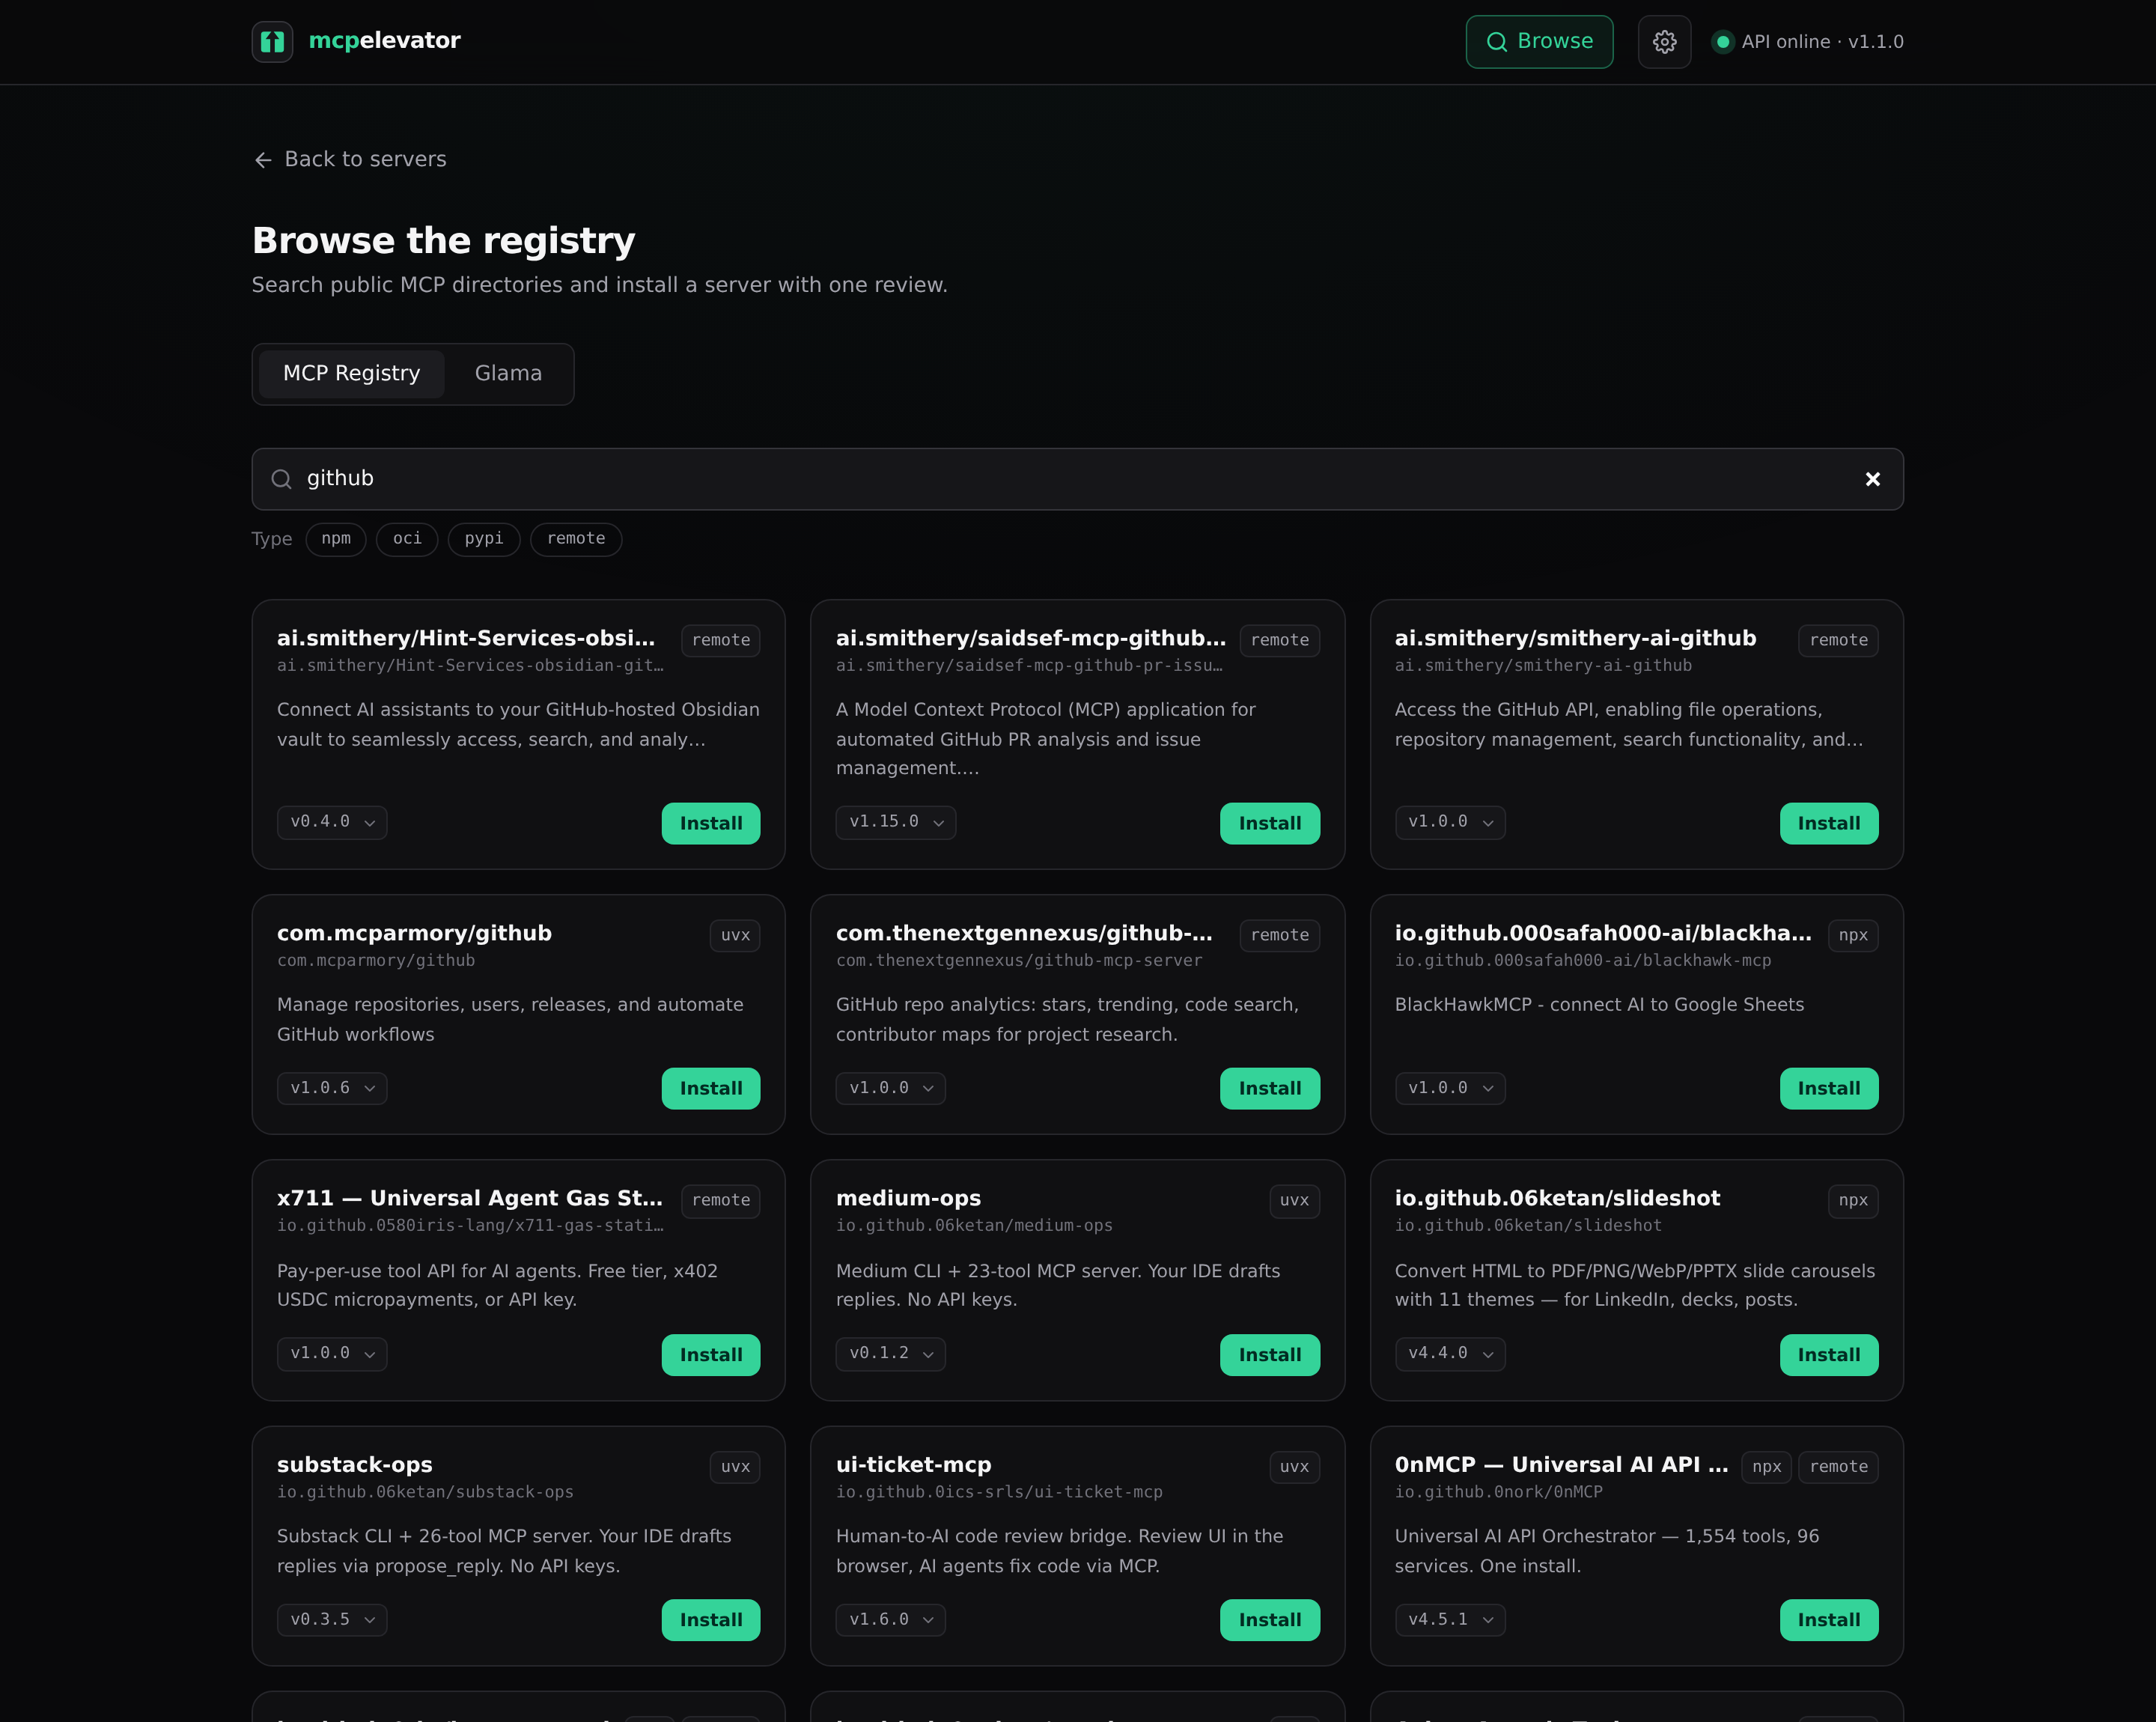The width and height of the screenshot is (2156, 1722).
Task: Click the medium-ops card title
Action: click(908, 1199)
